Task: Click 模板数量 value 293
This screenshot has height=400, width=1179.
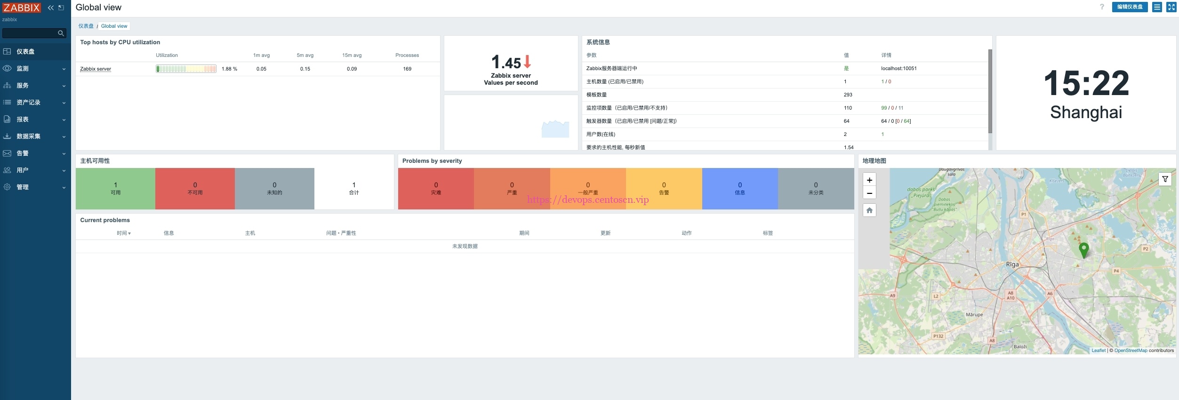Action: point(848,95)
